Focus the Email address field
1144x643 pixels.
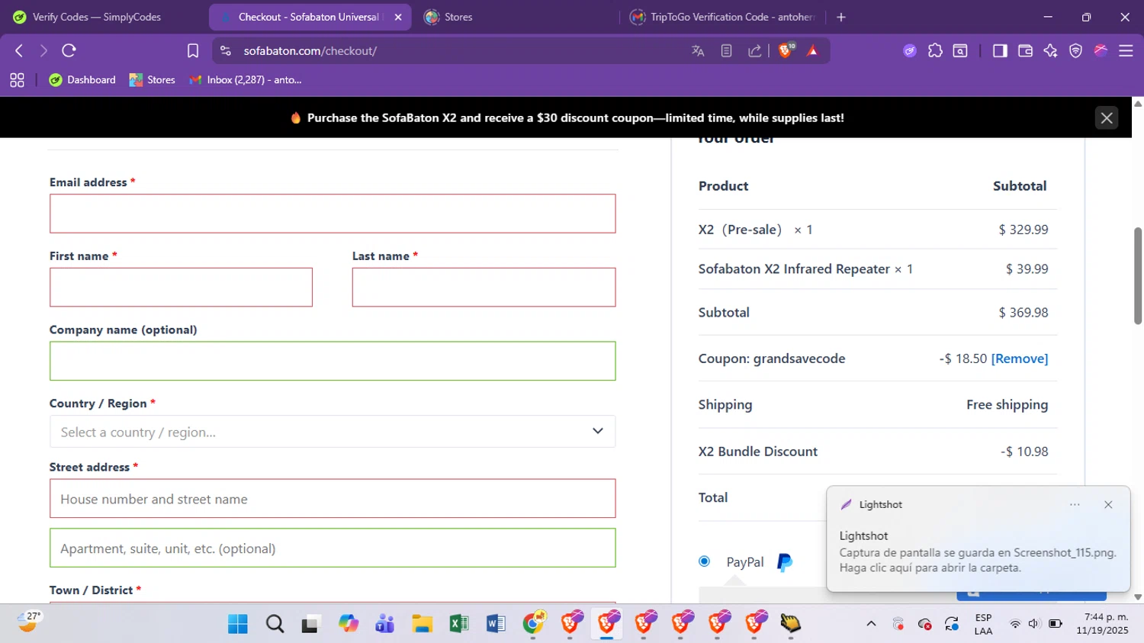333,214
